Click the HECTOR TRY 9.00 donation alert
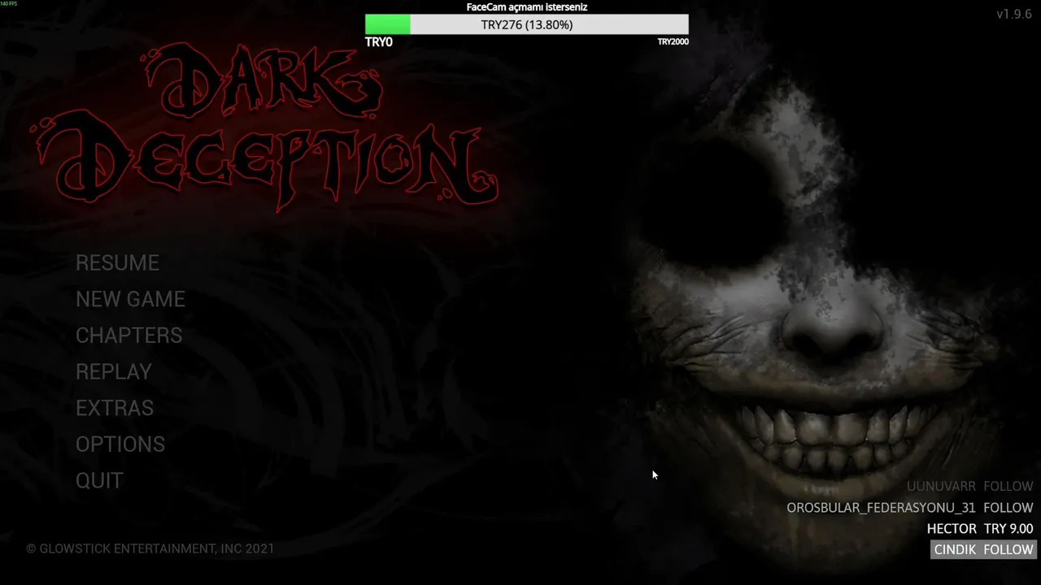Viewport: 1041px width, 585px height. [x=980, y=528]
